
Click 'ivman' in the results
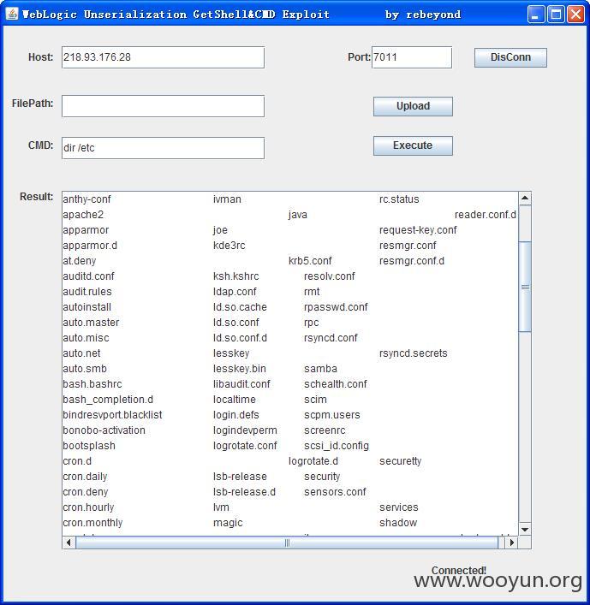pos(227,199)
